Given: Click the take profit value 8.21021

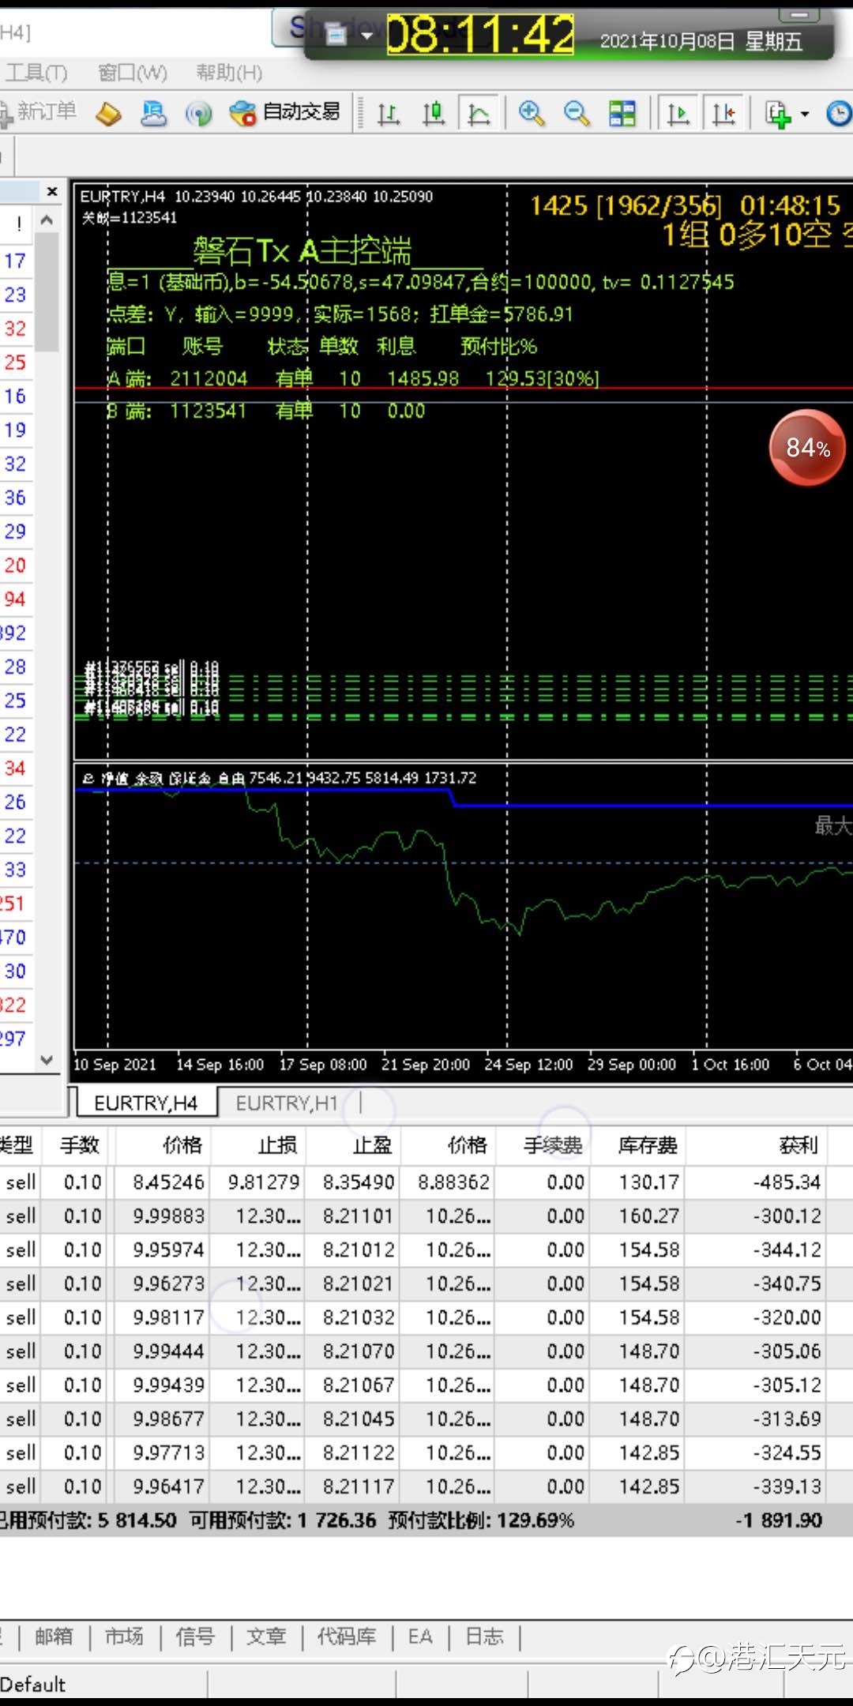Looking at the screenshot, I should point(358,1284).
